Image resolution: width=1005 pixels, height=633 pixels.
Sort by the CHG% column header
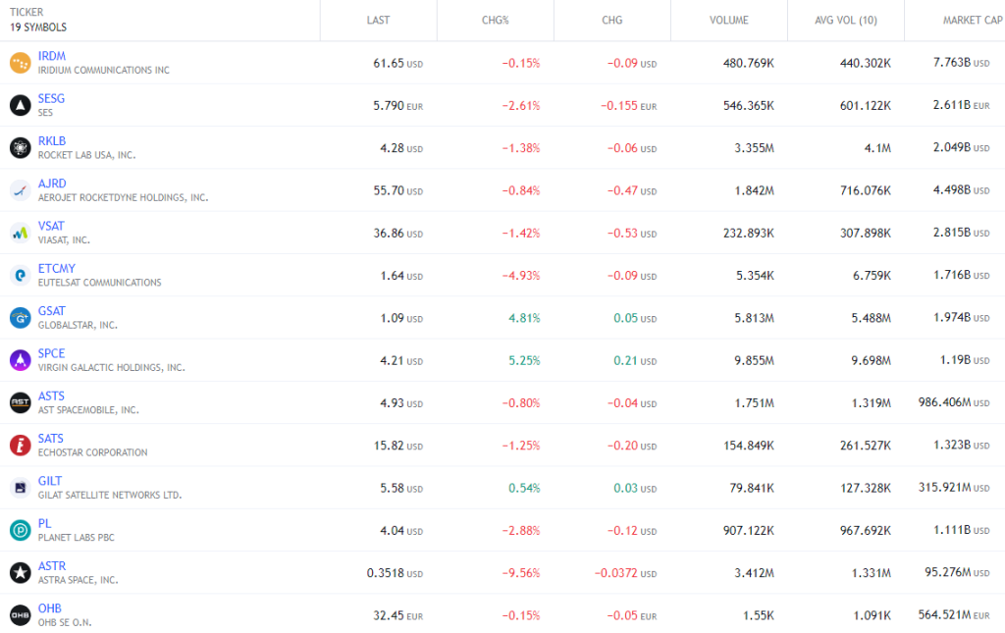click(x=496, y=21)
